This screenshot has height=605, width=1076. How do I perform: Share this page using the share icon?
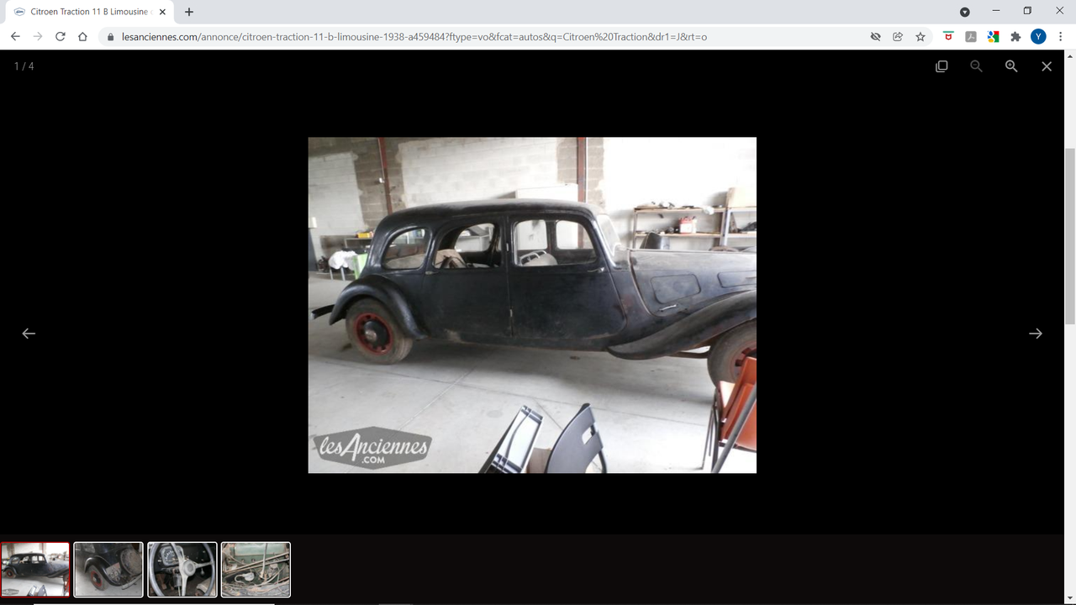coord(898,37)
